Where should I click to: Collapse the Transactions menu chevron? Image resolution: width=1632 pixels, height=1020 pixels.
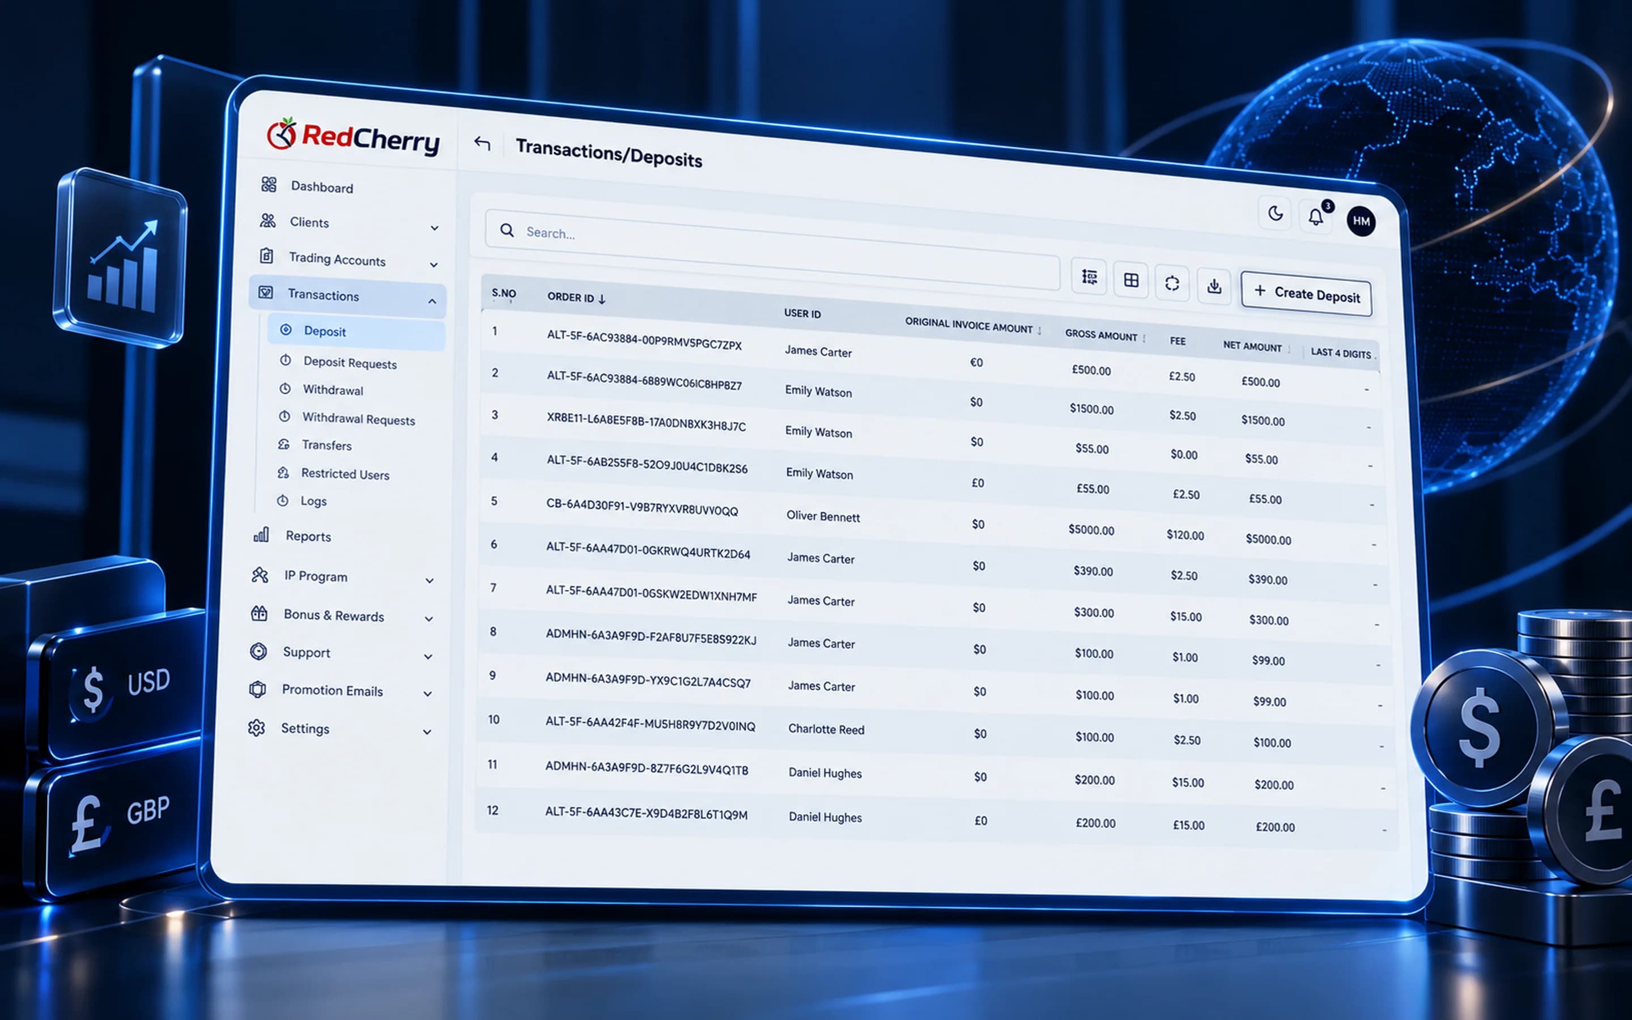tap(432, 301)
